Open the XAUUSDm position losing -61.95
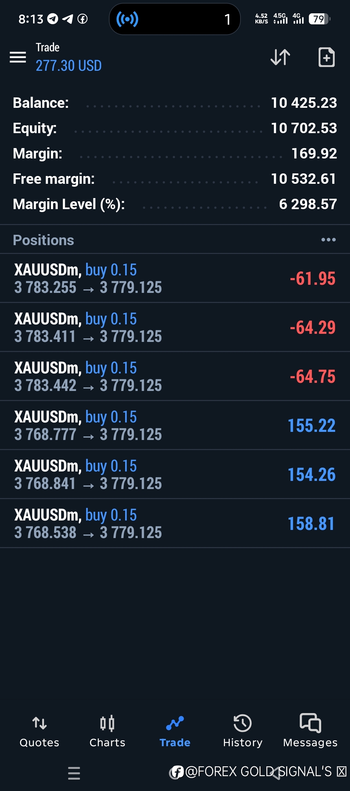The image size is (350, 791). click(175, 278)
